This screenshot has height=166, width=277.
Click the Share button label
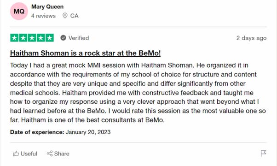click(x=62, y=154)
